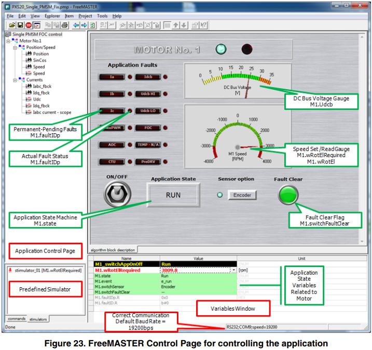The width and height of the screenshot is (372, 350).
Task: Navigate back with the blue left arrow
Action: tap(76, 25)
